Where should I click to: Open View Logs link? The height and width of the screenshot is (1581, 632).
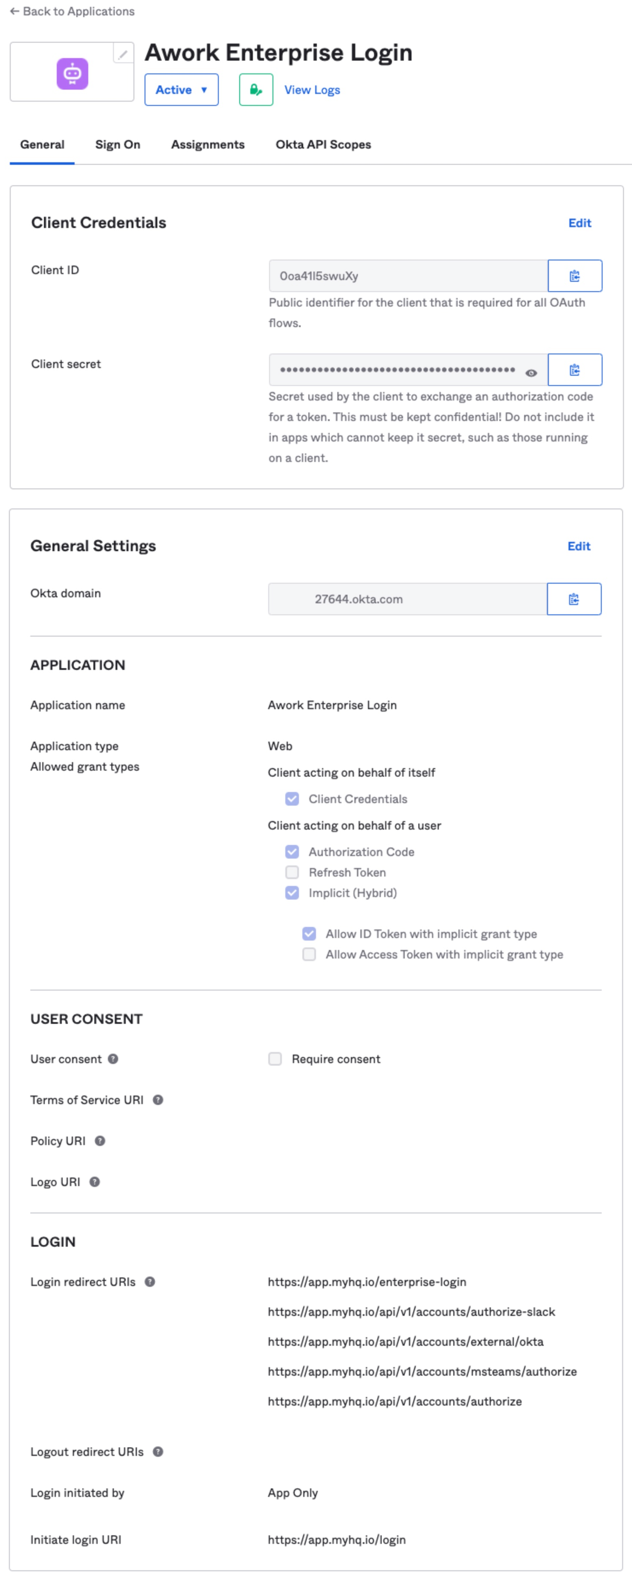pyautogui.click(x=312, y=90)
